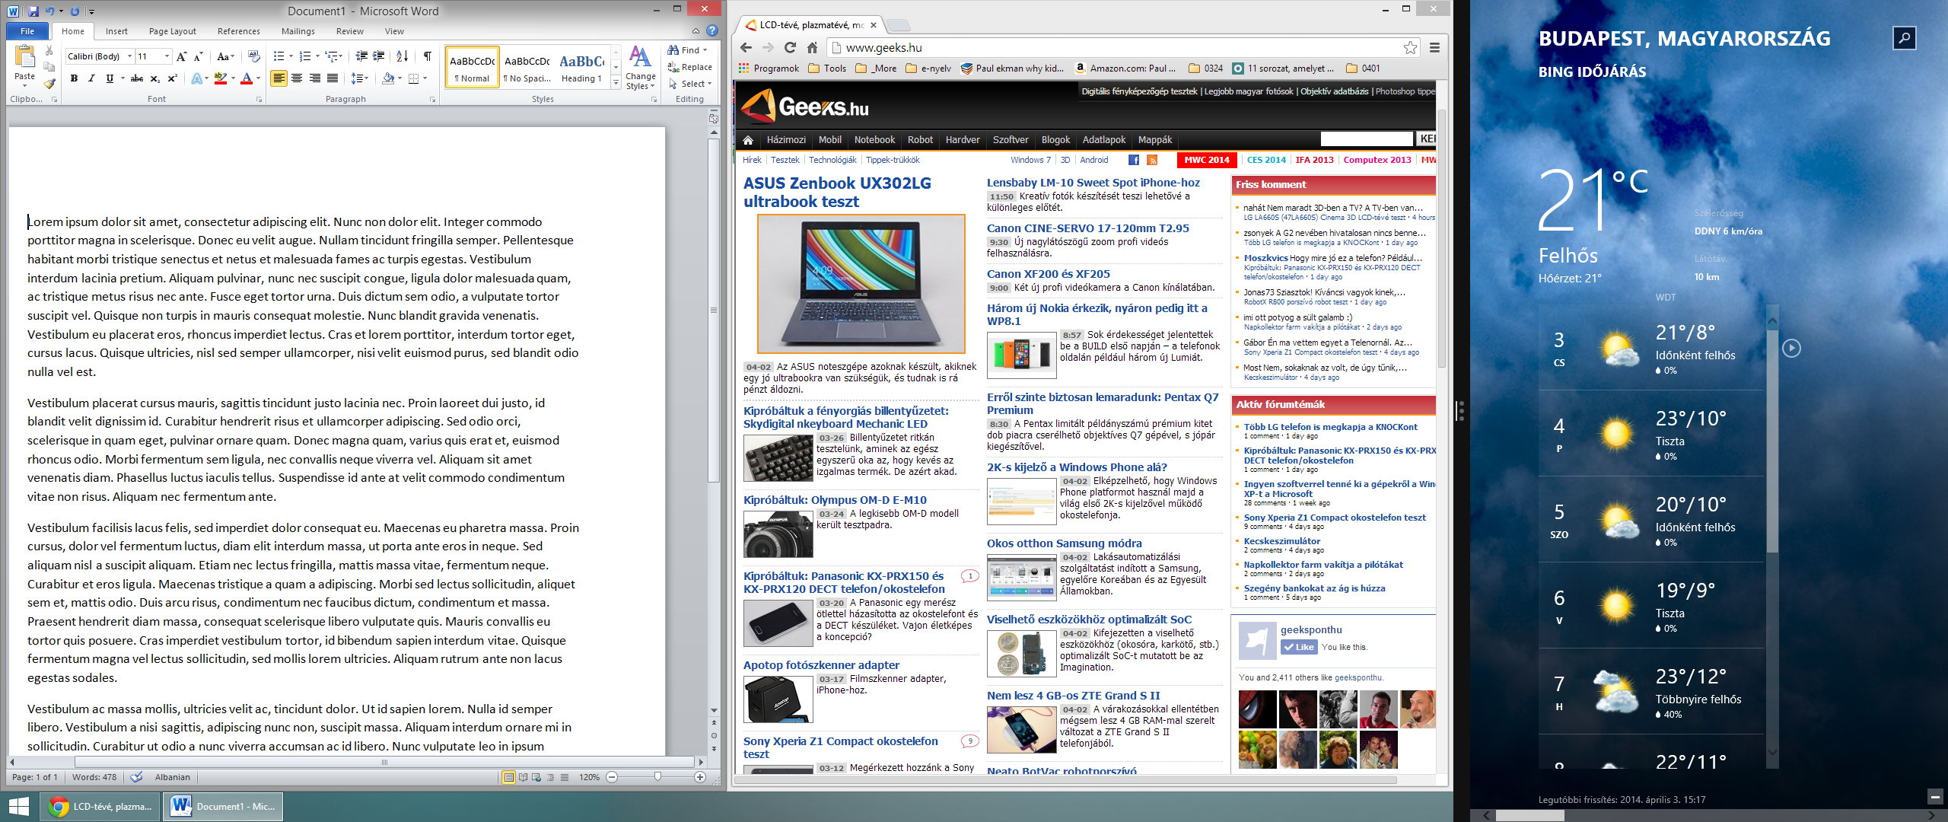
Task: Toggle bold formatting in Word
Action: (x=74, y=78)
